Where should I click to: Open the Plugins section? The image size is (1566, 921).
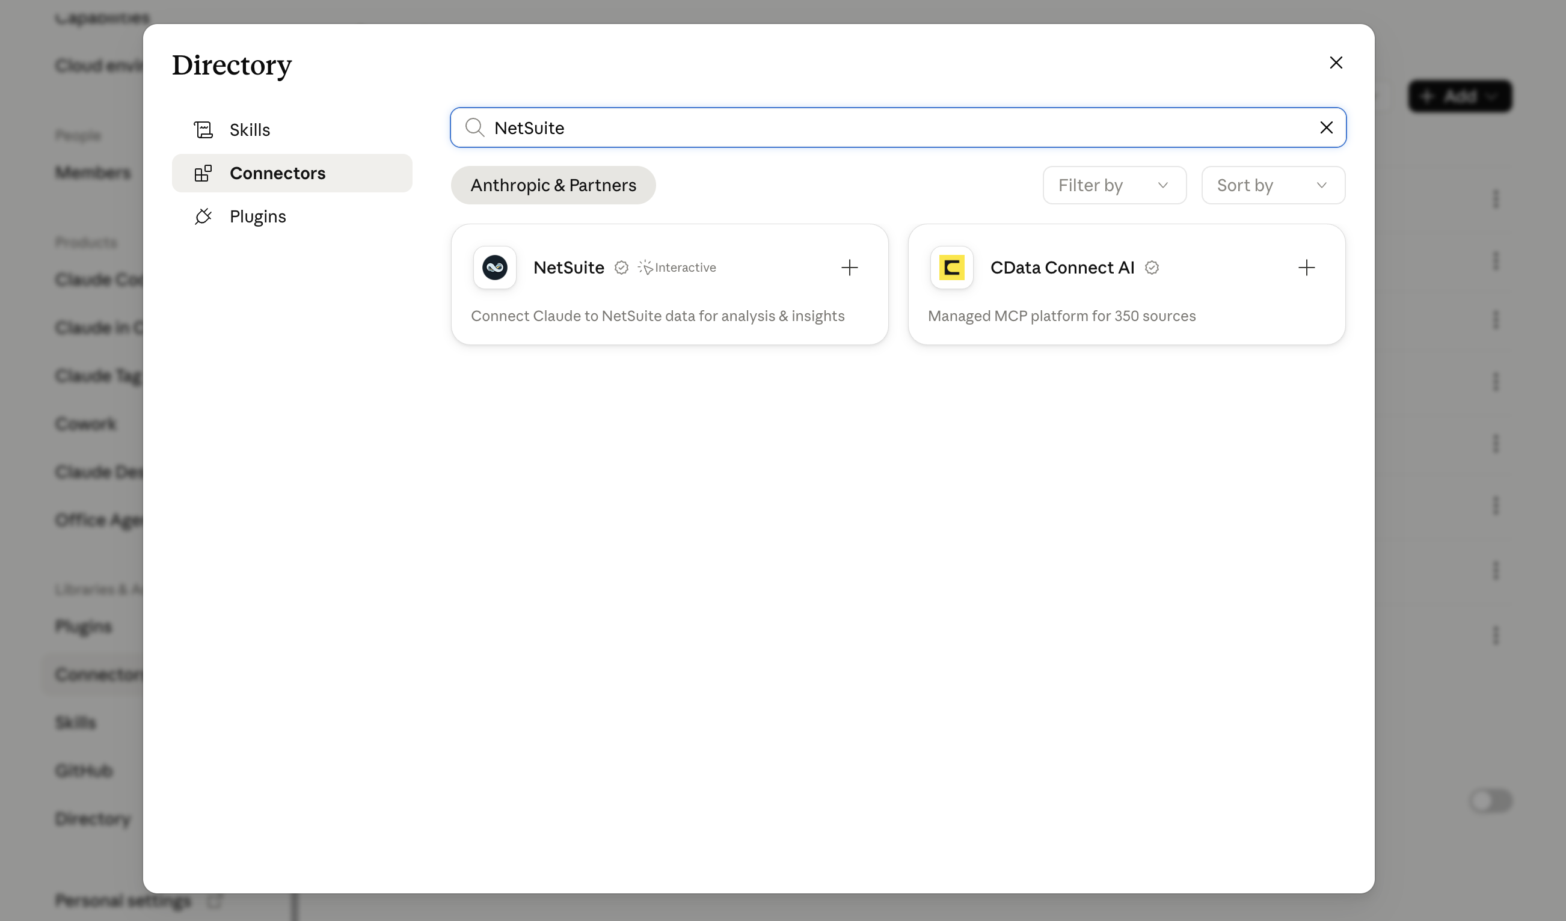point(292,216)
